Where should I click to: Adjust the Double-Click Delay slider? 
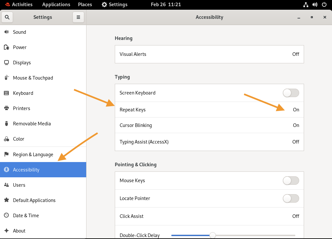[213, 234]
